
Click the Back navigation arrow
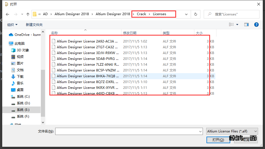7,14
